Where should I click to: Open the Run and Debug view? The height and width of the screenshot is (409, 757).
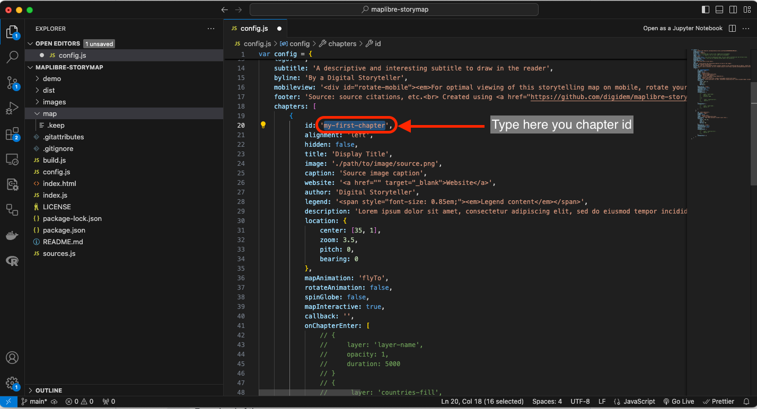tap(12, 109)
